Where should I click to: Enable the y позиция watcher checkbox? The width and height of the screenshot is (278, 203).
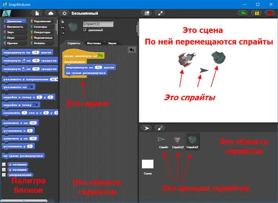coord(4,170)
